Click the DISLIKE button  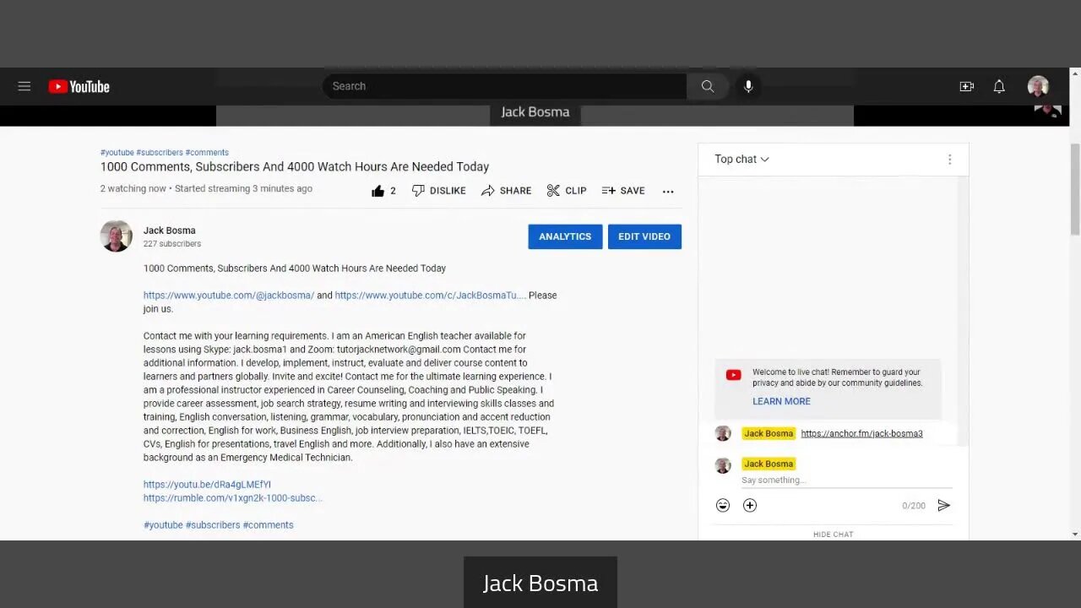pyautogui.click(x=438, y=191)
